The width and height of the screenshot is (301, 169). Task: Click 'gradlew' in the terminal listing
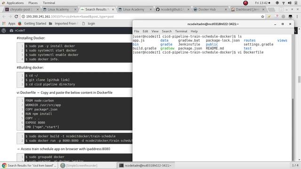coord(167,48)
